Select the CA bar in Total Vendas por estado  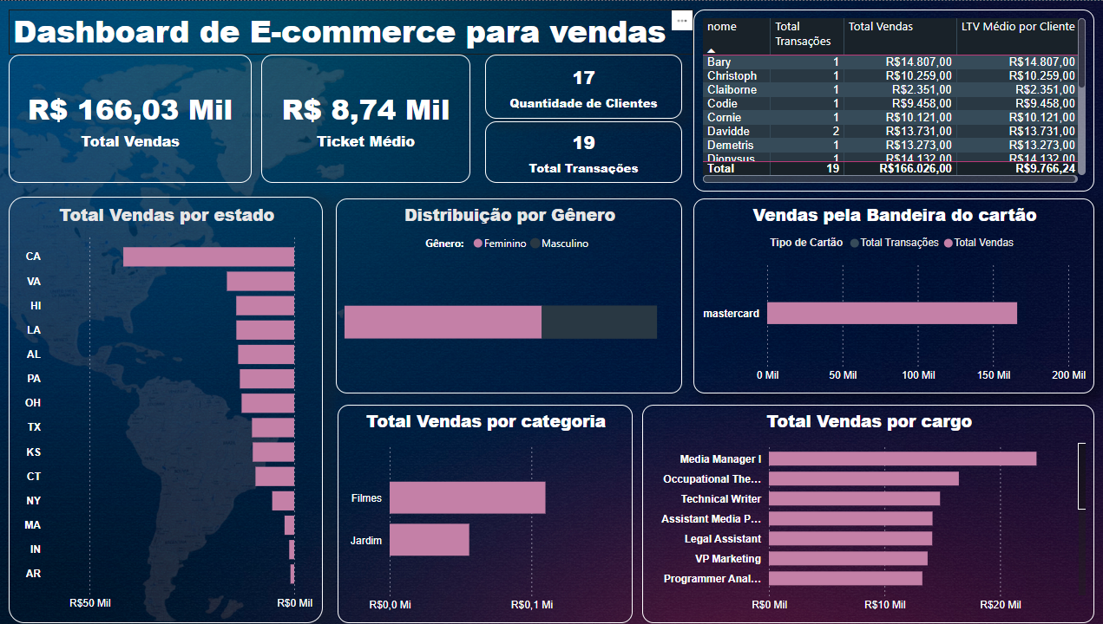pos(208,256)
